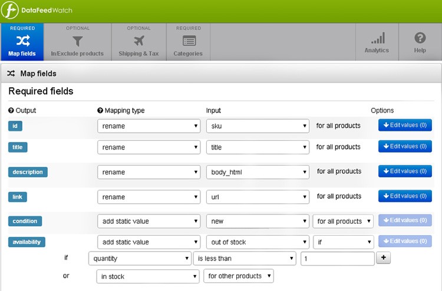Click the Categories list icon
Viewport: 442px width, 291px height.
click(188, 41)
